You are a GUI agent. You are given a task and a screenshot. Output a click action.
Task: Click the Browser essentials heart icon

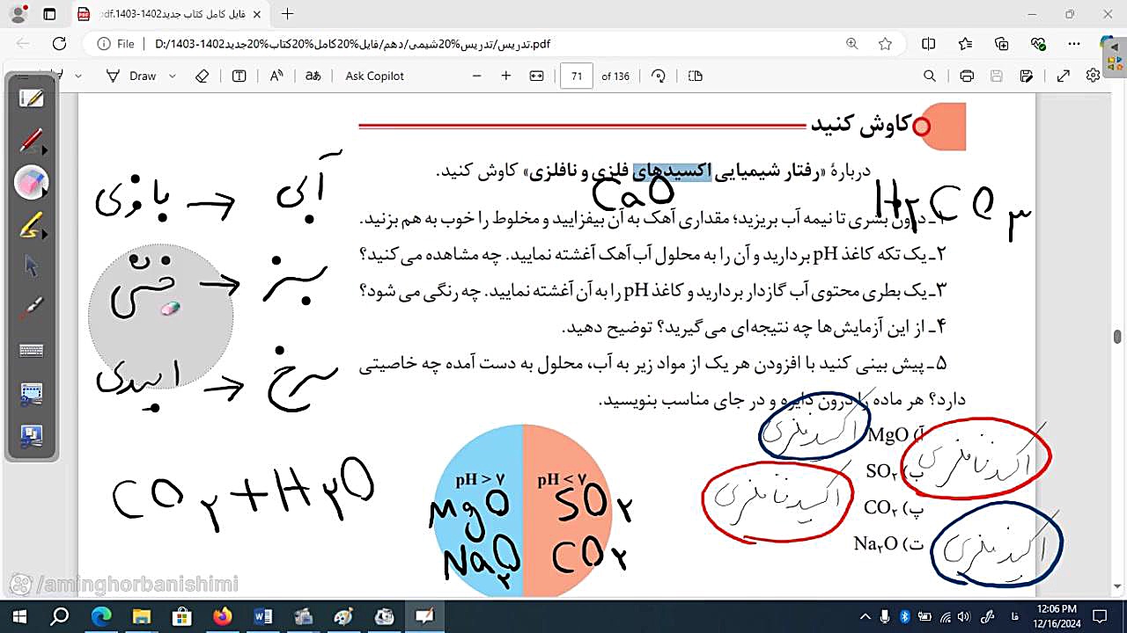point(1038,44)
